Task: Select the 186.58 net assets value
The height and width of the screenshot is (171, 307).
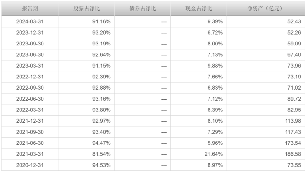Action: (293, 154)
